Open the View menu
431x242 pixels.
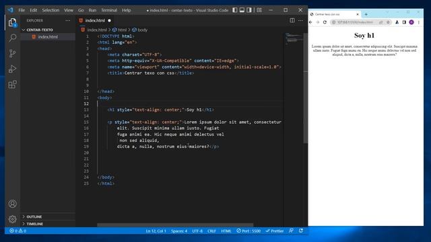click(x=69, y=10)
